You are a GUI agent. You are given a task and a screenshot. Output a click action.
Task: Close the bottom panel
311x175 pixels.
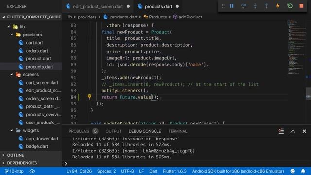point(304,131)
